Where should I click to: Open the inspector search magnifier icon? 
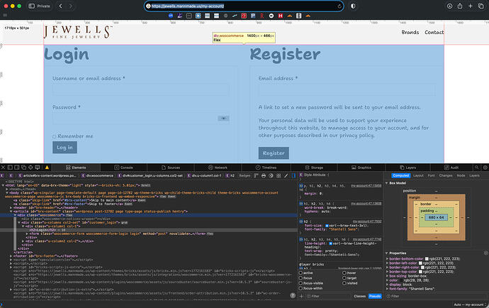[x=476, y=167]
